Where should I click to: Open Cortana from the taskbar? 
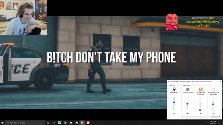(48, 123)
